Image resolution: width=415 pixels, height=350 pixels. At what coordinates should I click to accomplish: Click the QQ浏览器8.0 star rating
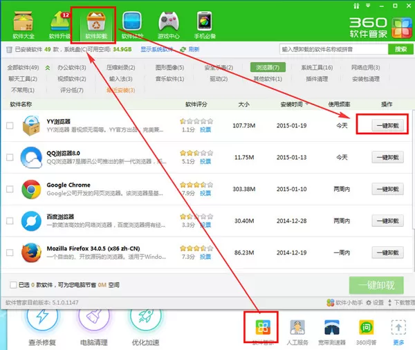click(196, 153)
